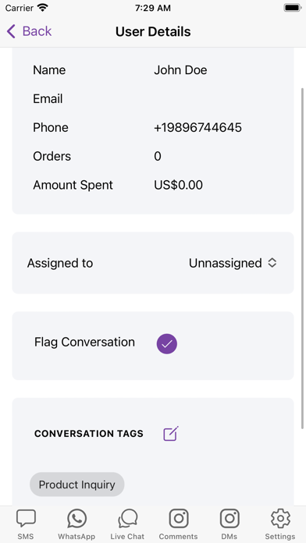Select the DMs tab label
The height and width of the screenshot is (543, 306).
[229, 537]
